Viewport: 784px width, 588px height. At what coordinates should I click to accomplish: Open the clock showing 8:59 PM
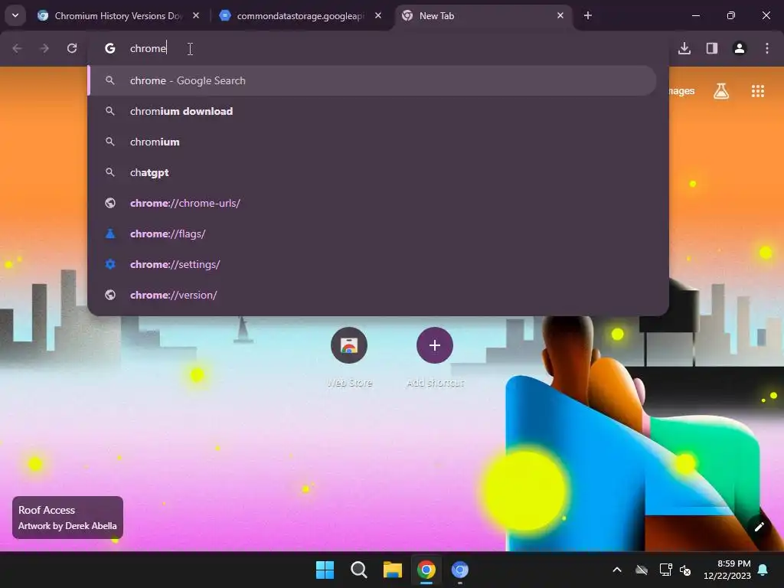click(727, 570)
